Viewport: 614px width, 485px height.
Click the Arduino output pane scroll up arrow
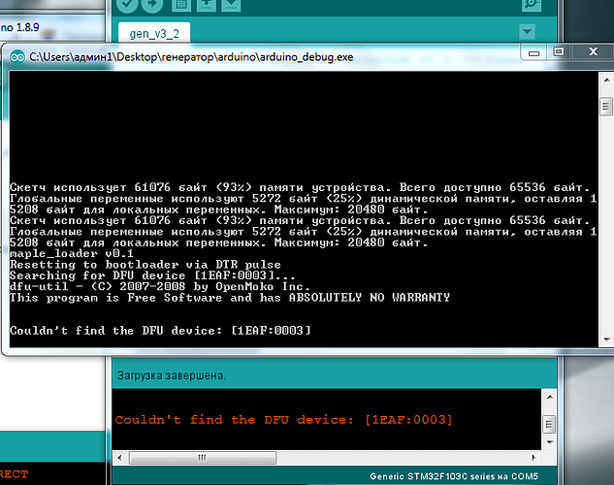pyautogui.click(x=550, y=397)
